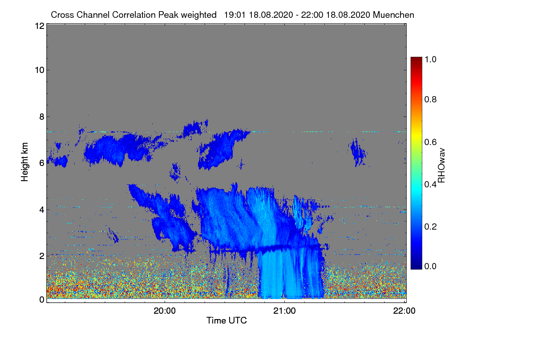534x356 pixels.
Task: Click the station name 'Muenchen' in title
Action: coord(393,15)
